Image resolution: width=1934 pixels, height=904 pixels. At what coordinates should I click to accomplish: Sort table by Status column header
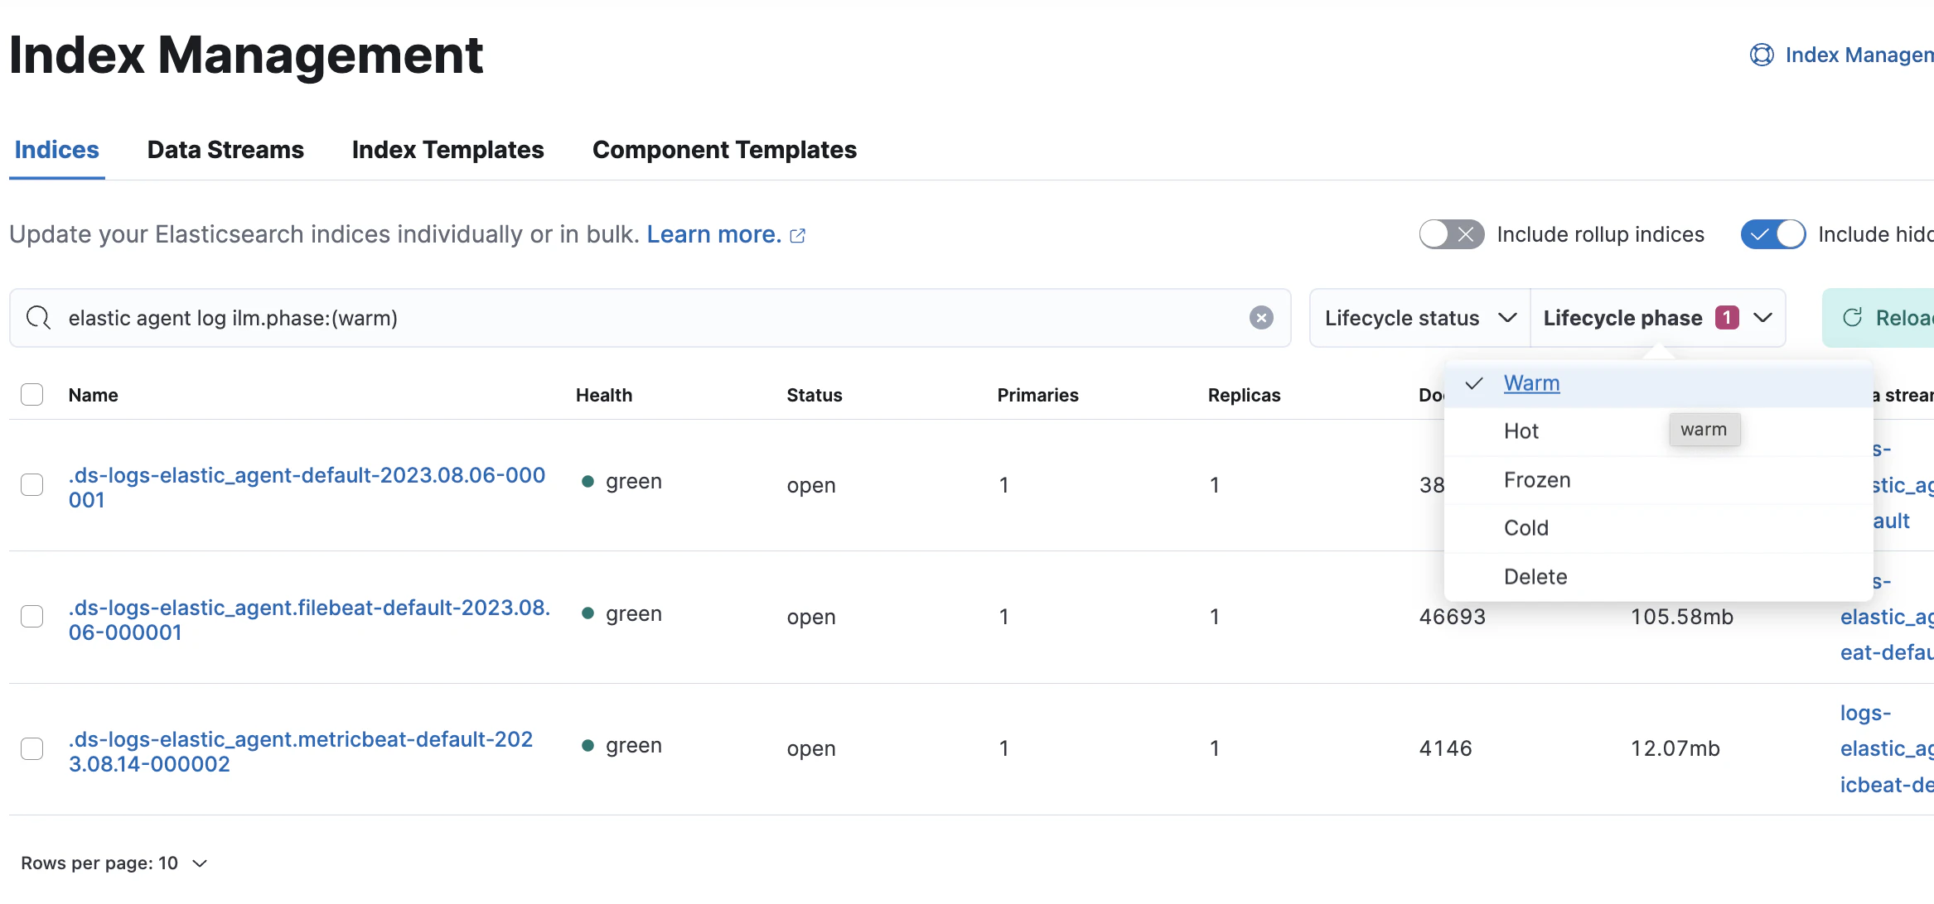coord(815,396)
